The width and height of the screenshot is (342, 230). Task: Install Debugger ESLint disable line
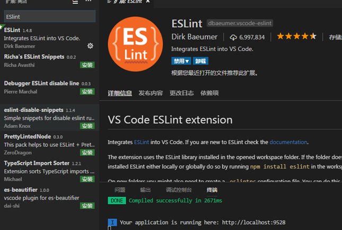point(87,92)
